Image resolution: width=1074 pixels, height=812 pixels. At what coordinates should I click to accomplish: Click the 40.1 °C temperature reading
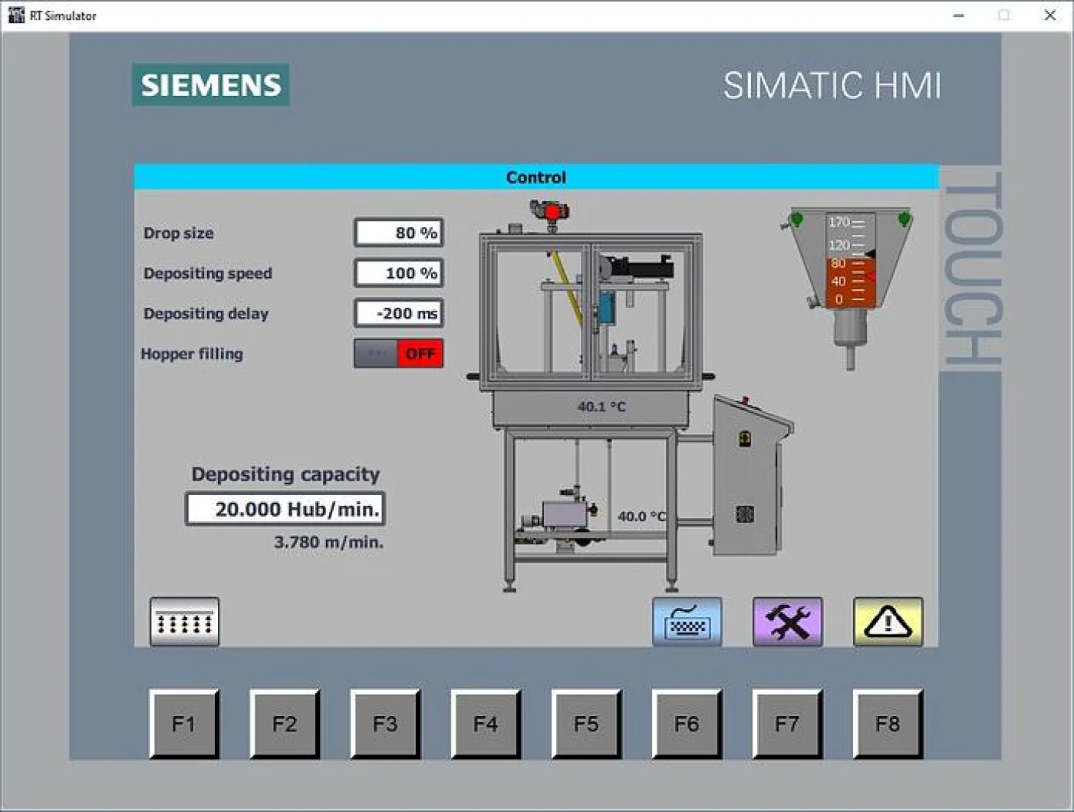tap(601, 407)
